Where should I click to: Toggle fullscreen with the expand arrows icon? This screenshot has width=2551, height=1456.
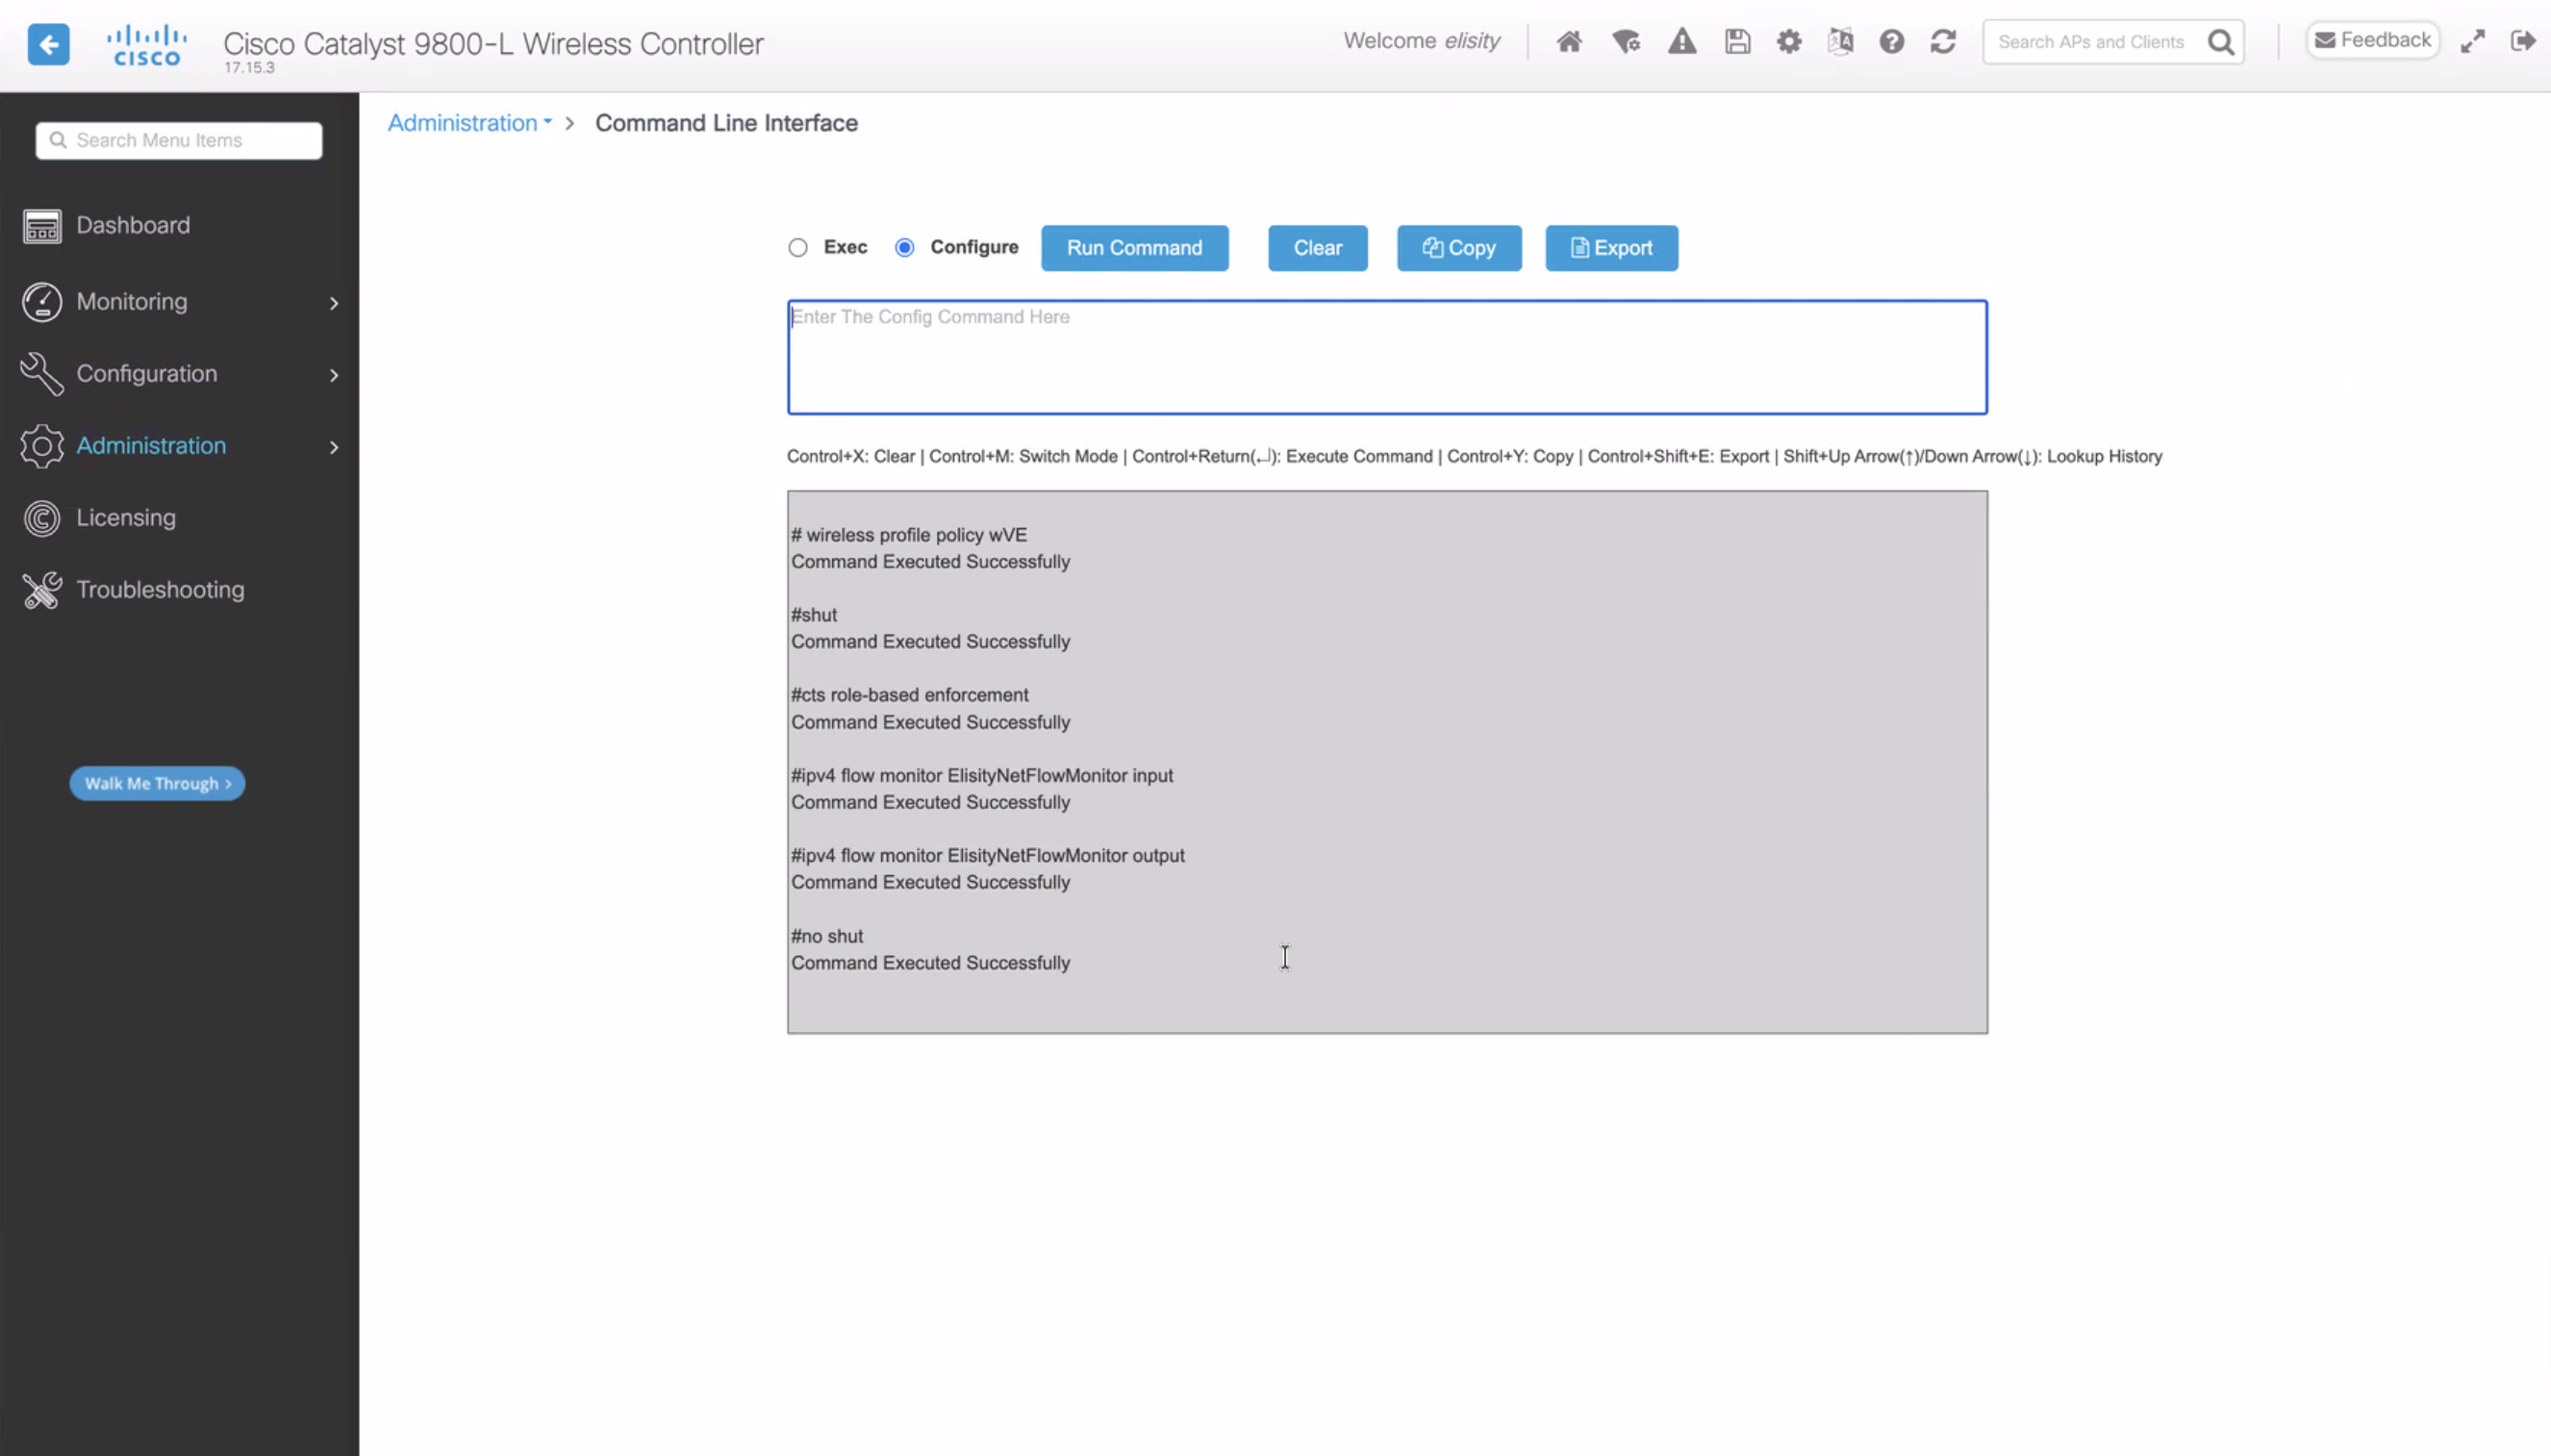2472,41
